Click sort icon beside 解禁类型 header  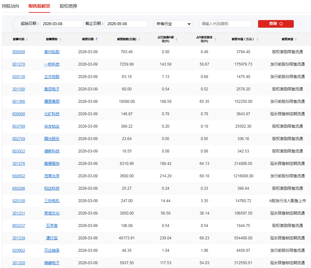point(296,39)
